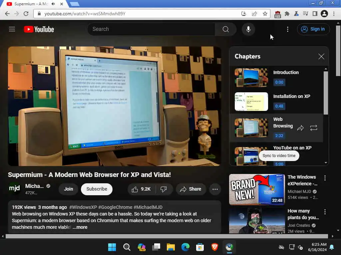Open Microsoft Store from taskbar
The width and height of the screenshot is (341, 255).
pos(200,247)
